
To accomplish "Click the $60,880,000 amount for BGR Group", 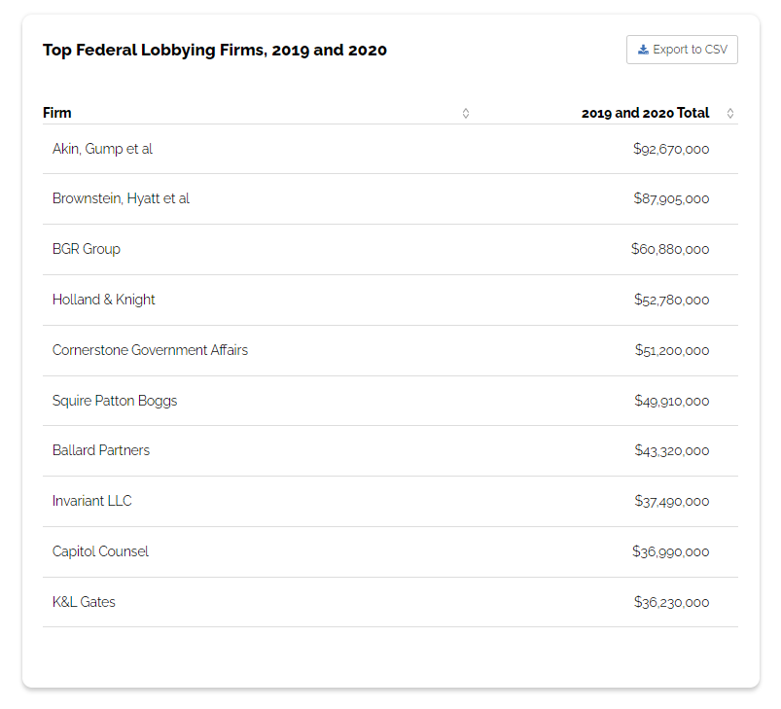I will pos(670,249).
